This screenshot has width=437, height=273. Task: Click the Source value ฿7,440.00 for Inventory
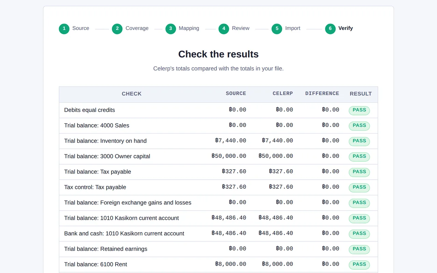pyautogui.click(x=231, y=141)
